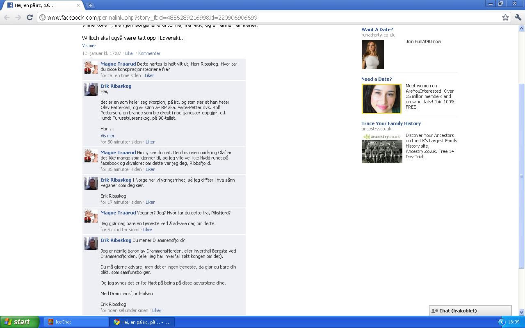Viewport: 525px width, 328px height.
Task: Click 'Willoch skal også være tatt opp' text
Action: coord(133,38)
